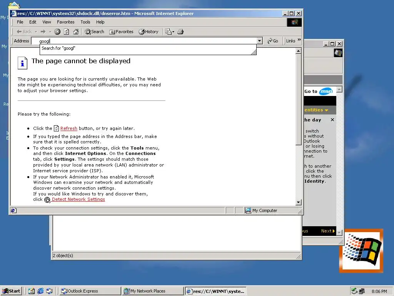Click the first system tray icon
Image resolution: width=394 pixels, height=296 pixels.
tap(354, 291)
